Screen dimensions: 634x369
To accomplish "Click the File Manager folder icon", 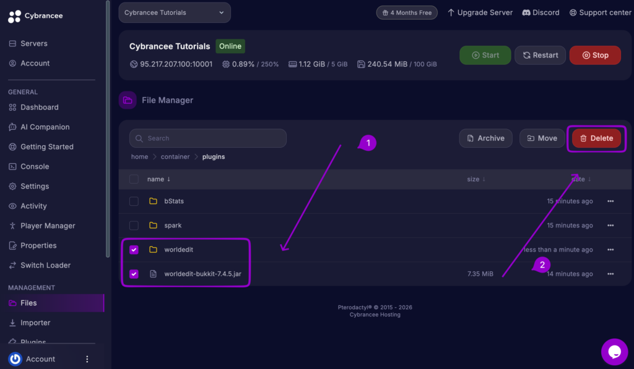I will pyautogui.click(x=128, y=100).
